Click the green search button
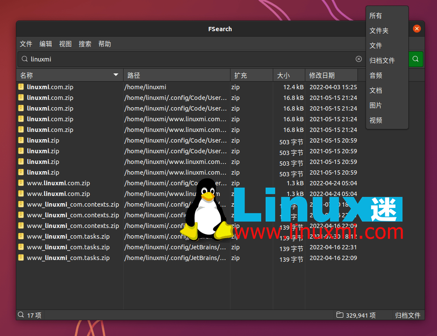437x336 pixels. point(416,59)
